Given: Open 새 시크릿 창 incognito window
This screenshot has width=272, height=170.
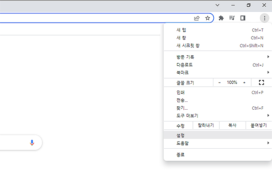Looking at the screenshot, I should (218, 46).
